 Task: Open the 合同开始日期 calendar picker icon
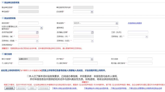(37, 32)
